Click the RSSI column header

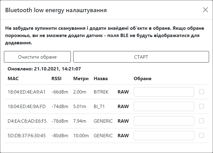[56, 79]
